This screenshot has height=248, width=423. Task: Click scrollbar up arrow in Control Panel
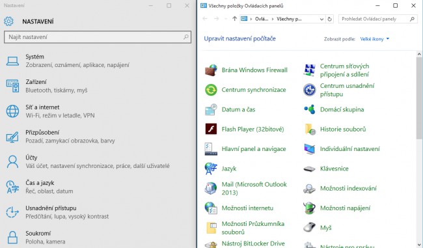419,54
